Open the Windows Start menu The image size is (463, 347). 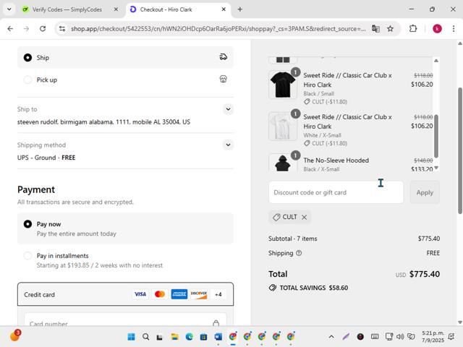(131, 337)
